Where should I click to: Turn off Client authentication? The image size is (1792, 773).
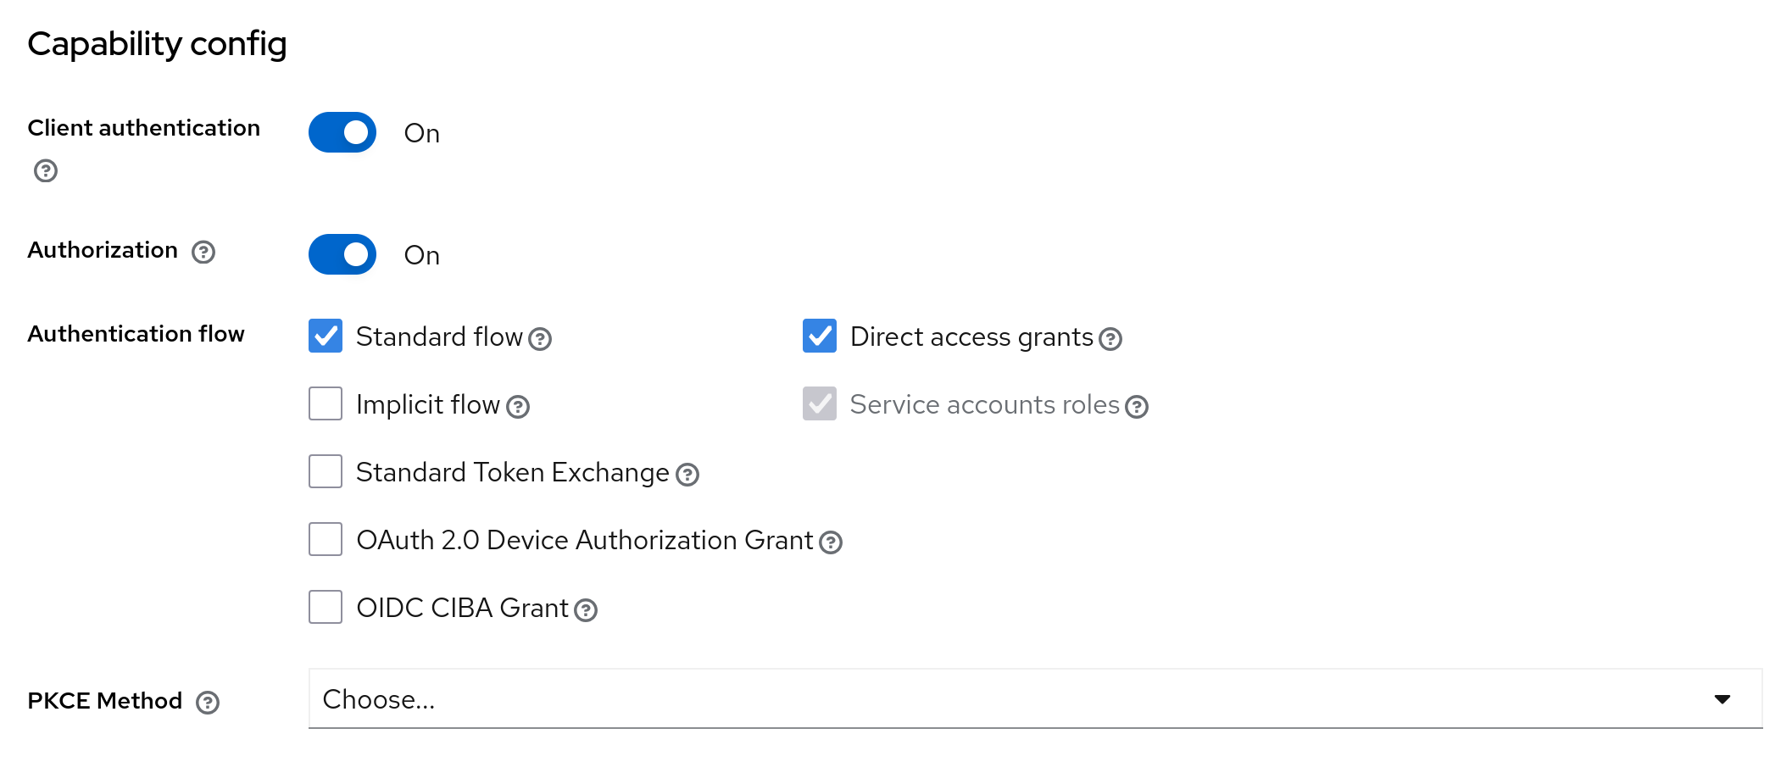(x=342, y=132)
